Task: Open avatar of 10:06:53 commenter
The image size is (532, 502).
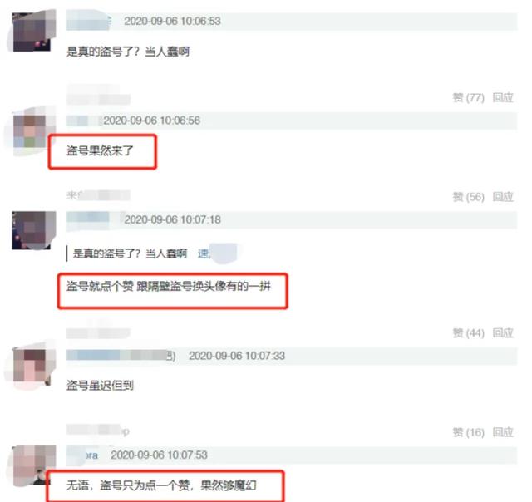Action: (32, 32)
